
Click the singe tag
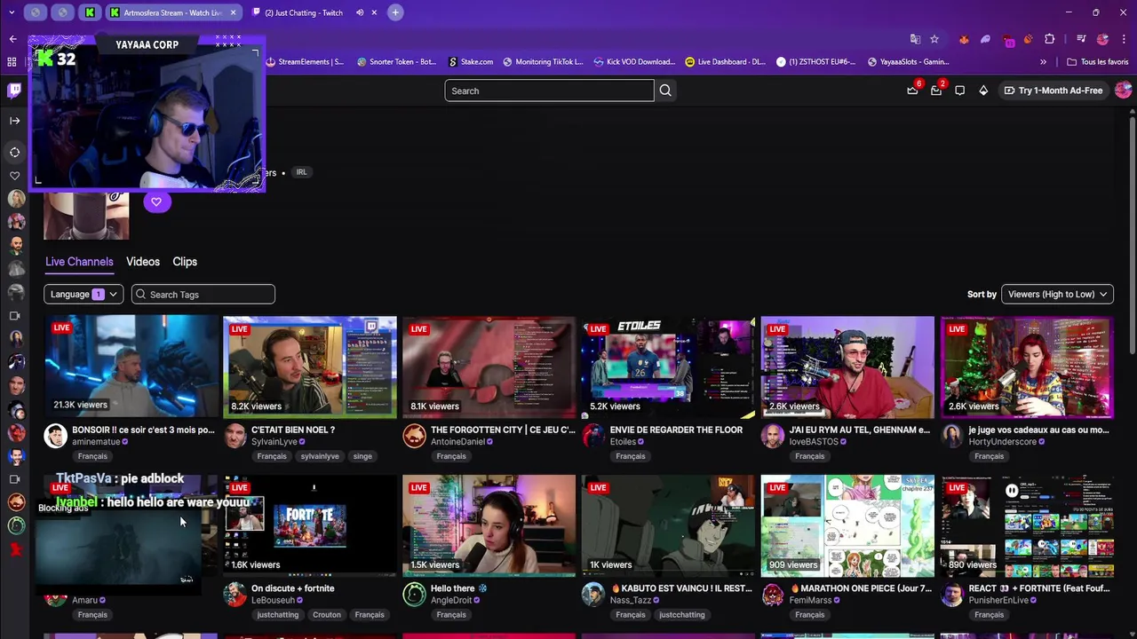(x=362, y=456)
